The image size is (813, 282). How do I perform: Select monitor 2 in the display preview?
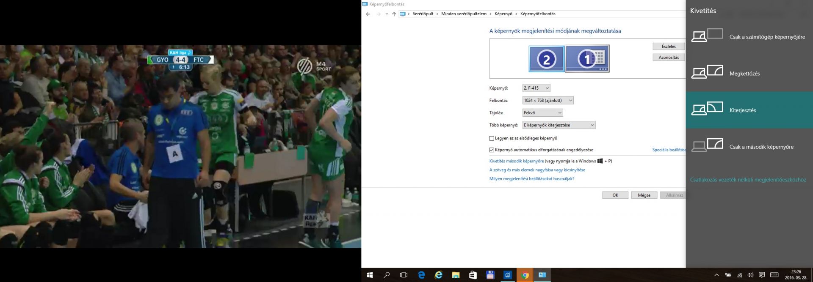[x=546, y=59]
